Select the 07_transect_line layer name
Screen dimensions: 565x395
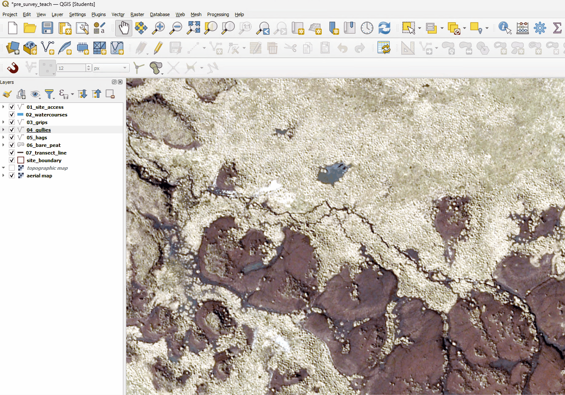(46, 153)
